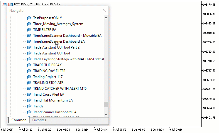The height and width of the screenshot is (133, 220).
Task: Click the 9 Jul 08:44 time axis label
Action: [x=101, y=130]
